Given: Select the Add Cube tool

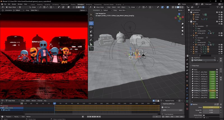Looking at the screenshot, I should tap(91, 49).
